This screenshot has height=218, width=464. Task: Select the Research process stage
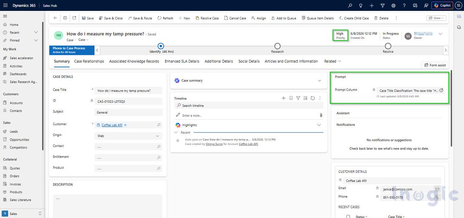(277, 46)
